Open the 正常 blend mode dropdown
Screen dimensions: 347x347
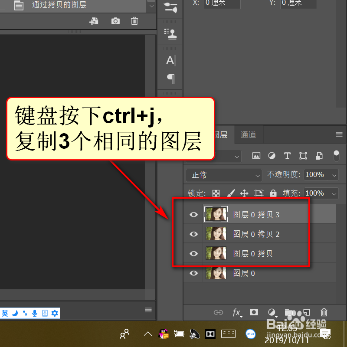tap(224, 175)
